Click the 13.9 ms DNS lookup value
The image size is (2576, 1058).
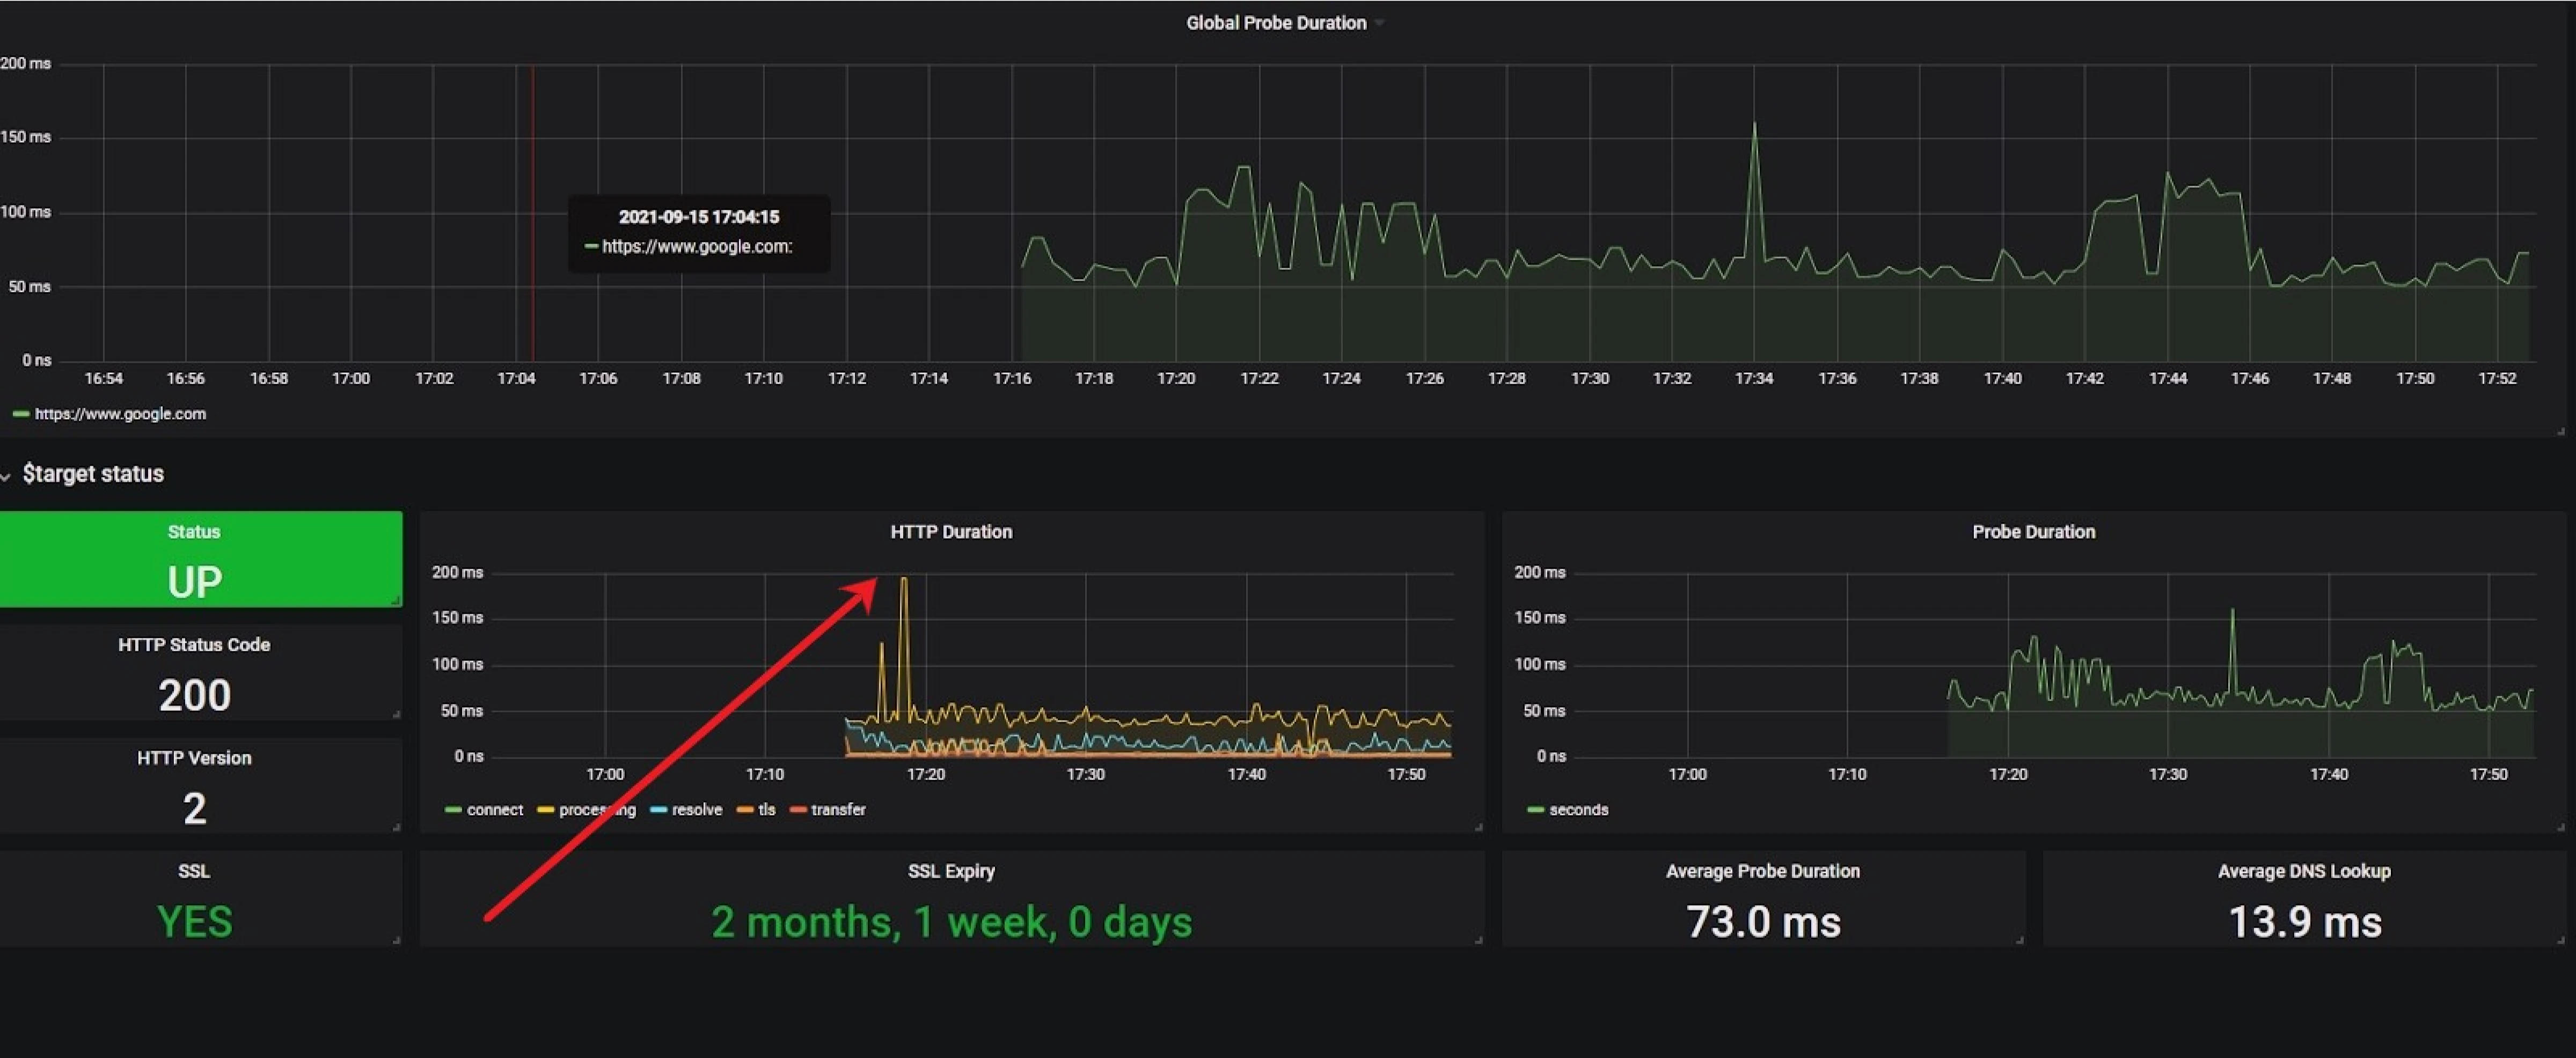(x=2304, y=922)
